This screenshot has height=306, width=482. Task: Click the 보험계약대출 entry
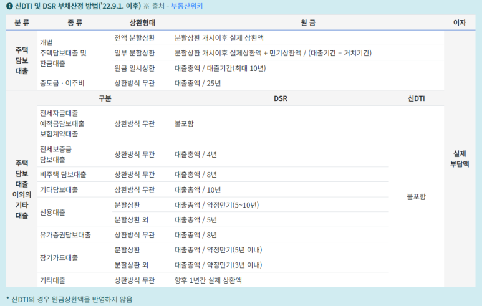59,134
